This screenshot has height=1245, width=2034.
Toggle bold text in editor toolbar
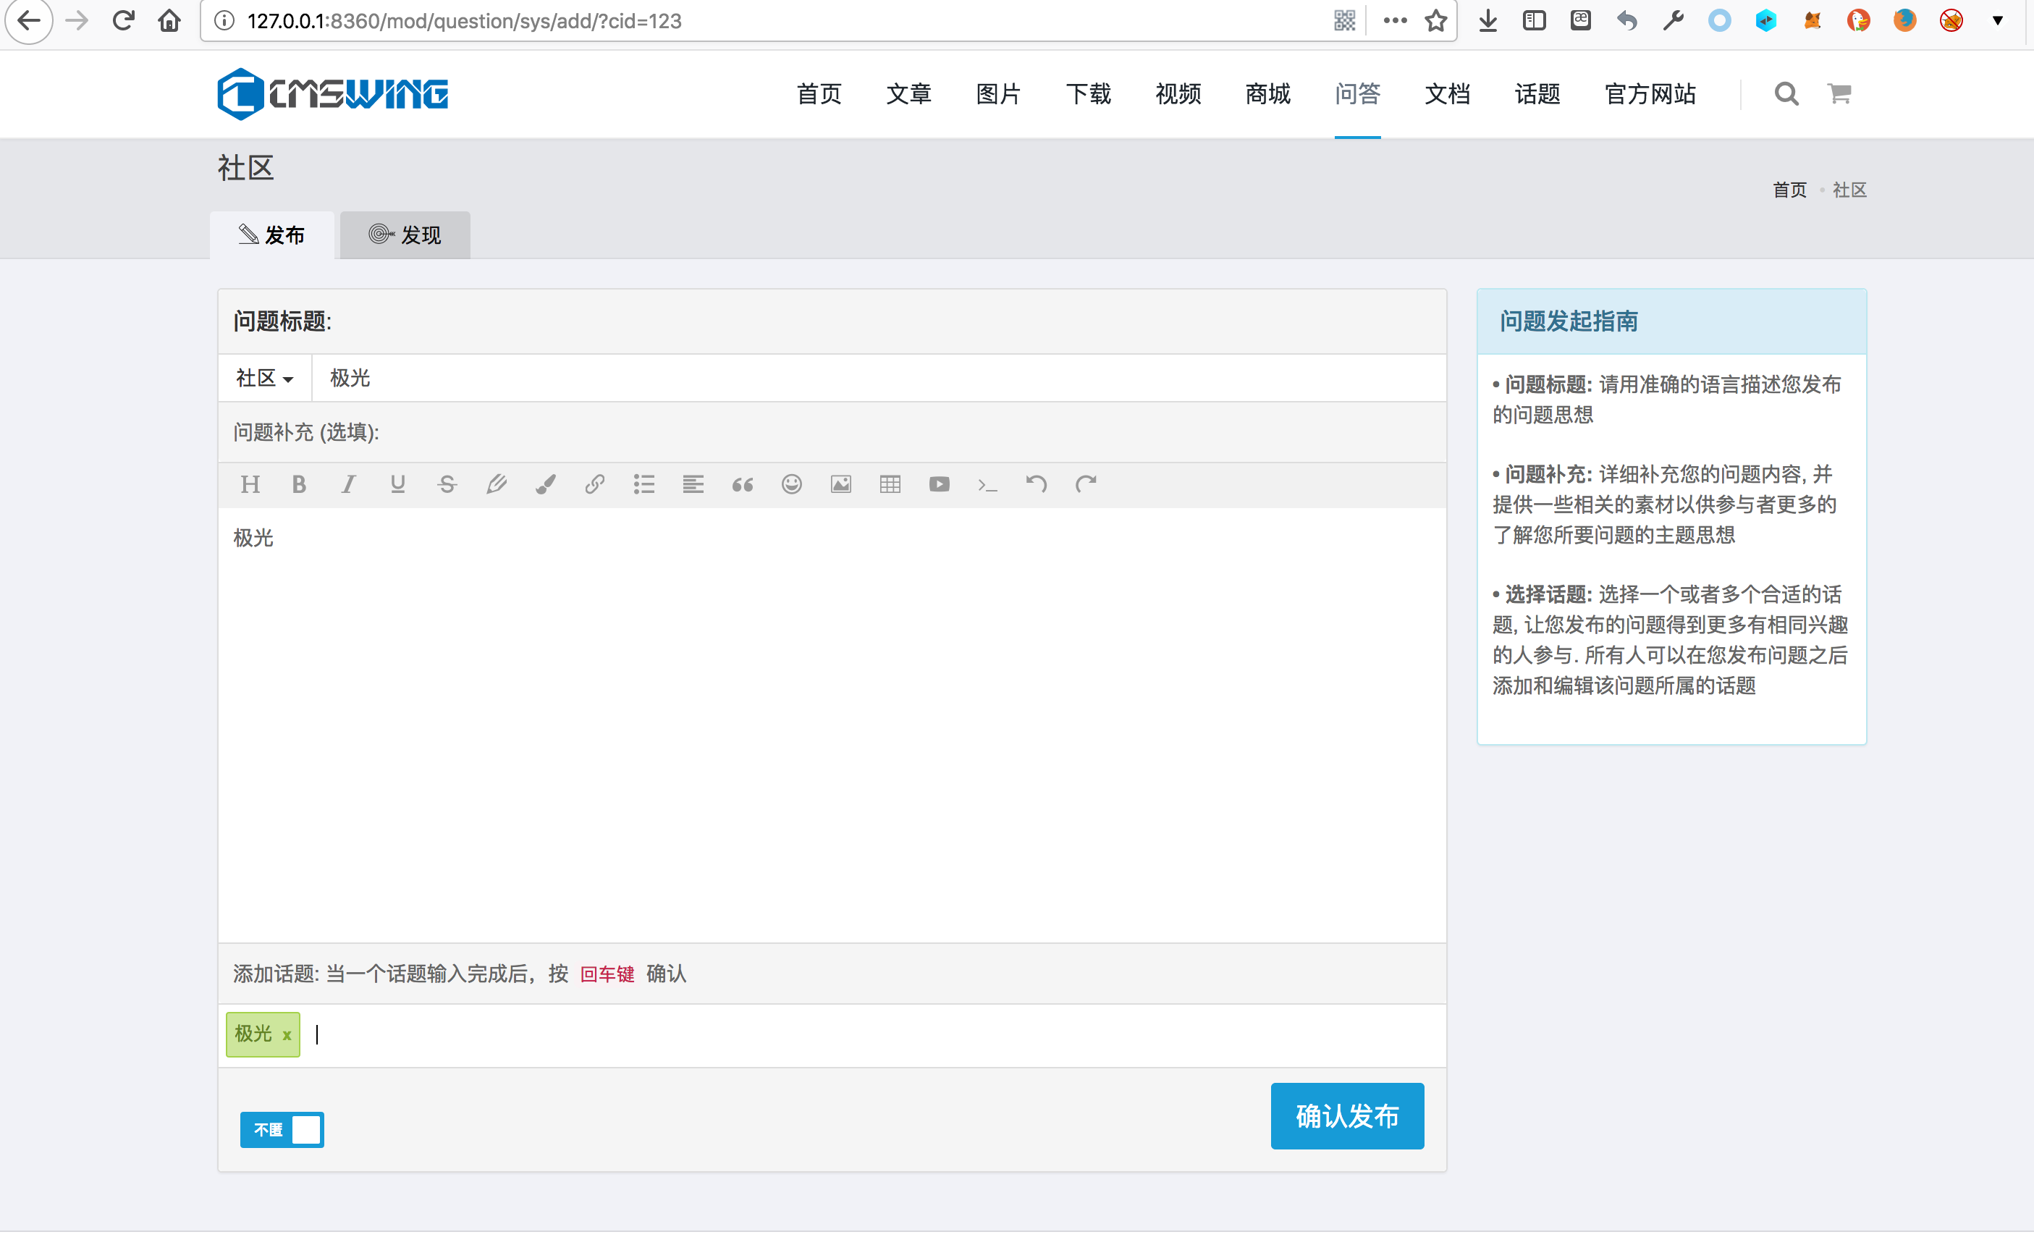coord(299,485)
